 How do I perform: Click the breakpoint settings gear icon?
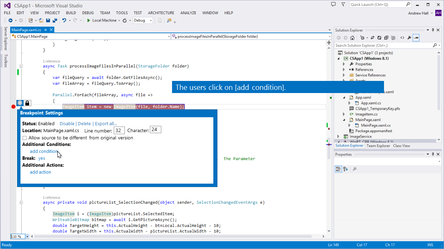[20, 103]
